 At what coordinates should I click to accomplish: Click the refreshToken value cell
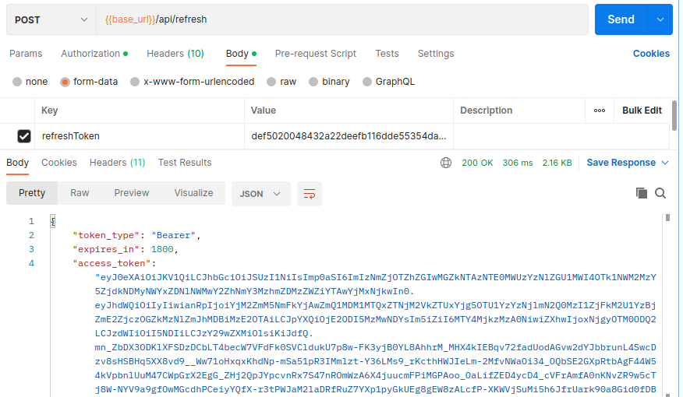pyautogui.click(x=349, y=136)
